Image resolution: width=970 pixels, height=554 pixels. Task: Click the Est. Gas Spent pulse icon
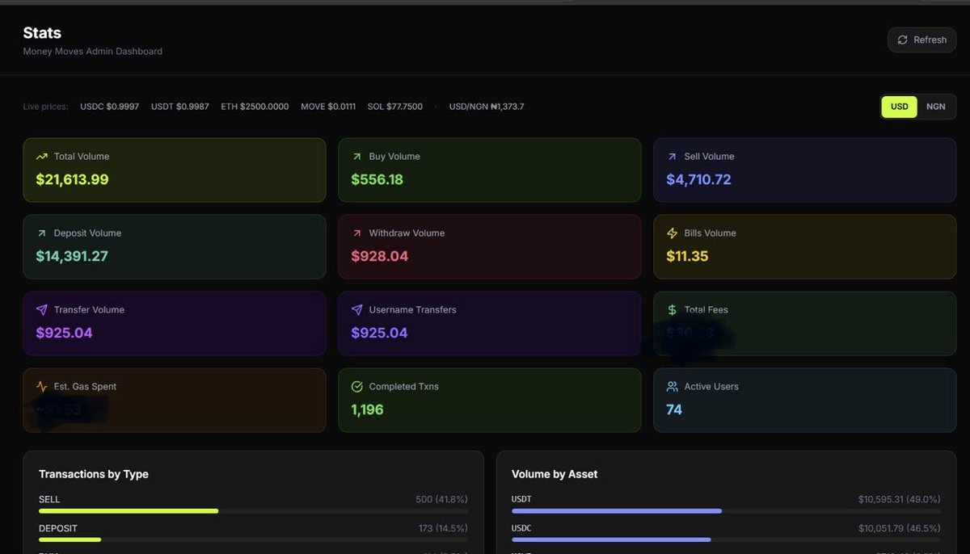pos(42,387)
